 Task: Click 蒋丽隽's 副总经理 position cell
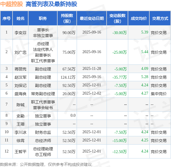43,69
